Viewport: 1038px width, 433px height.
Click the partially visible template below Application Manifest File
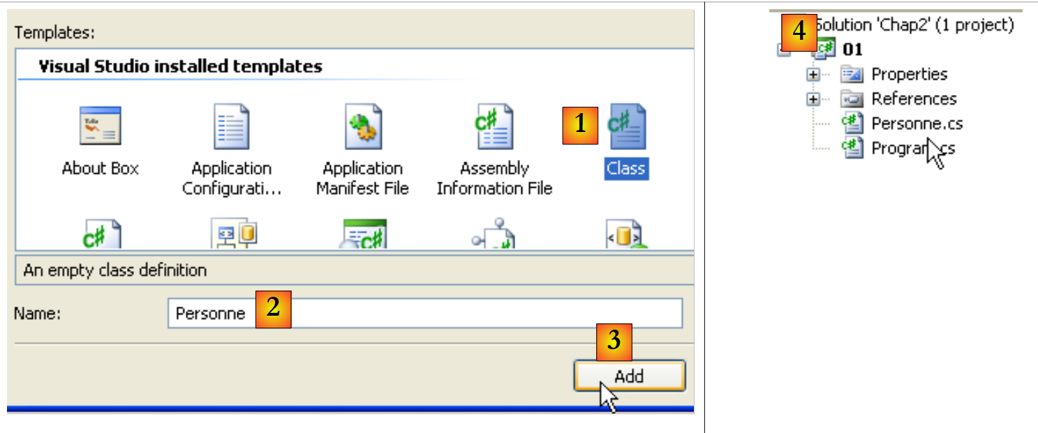point(364,234)
